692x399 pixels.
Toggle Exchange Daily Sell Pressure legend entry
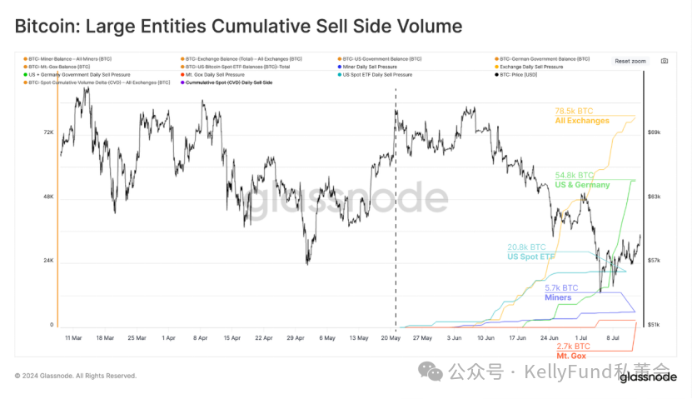click(x=529, y=67)
